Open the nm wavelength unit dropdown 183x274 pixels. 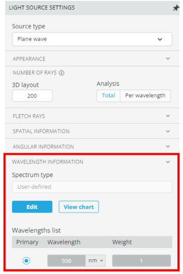[96, 261]
